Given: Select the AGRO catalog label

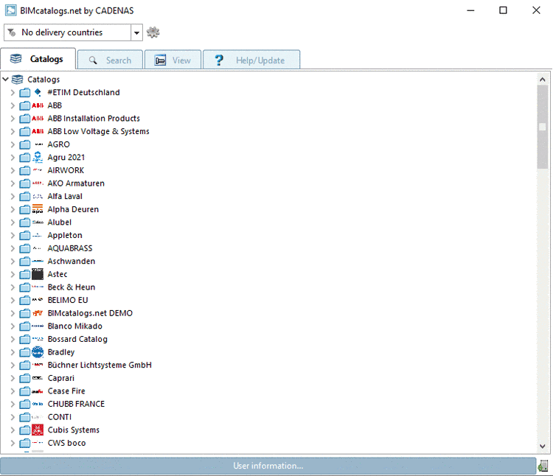Looking at the screenshot, I should point(58,144).
